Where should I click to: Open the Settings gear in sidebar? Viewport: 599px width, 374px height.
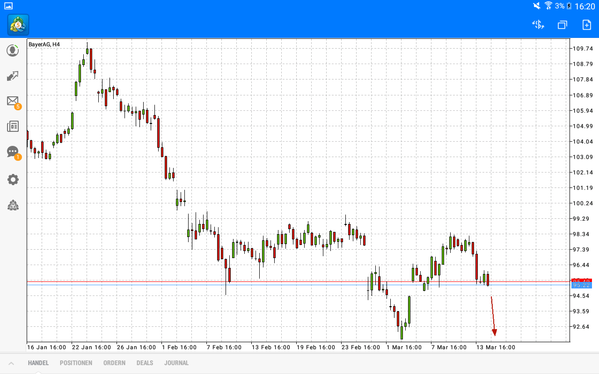tap(13, 179)
